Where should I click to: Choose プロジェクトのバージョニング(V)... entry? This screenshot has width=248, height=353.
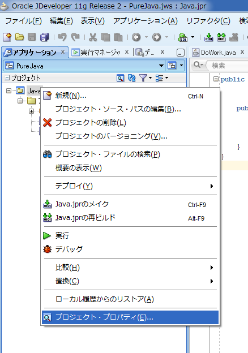click(130, 136)
